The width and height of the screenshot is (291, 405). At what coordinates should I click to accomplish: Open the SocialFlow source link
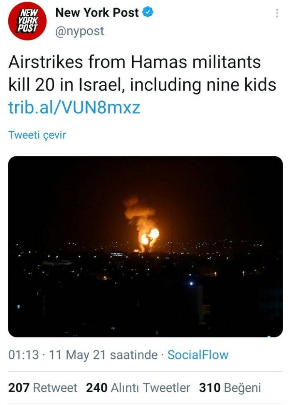(x=198, y=355)
